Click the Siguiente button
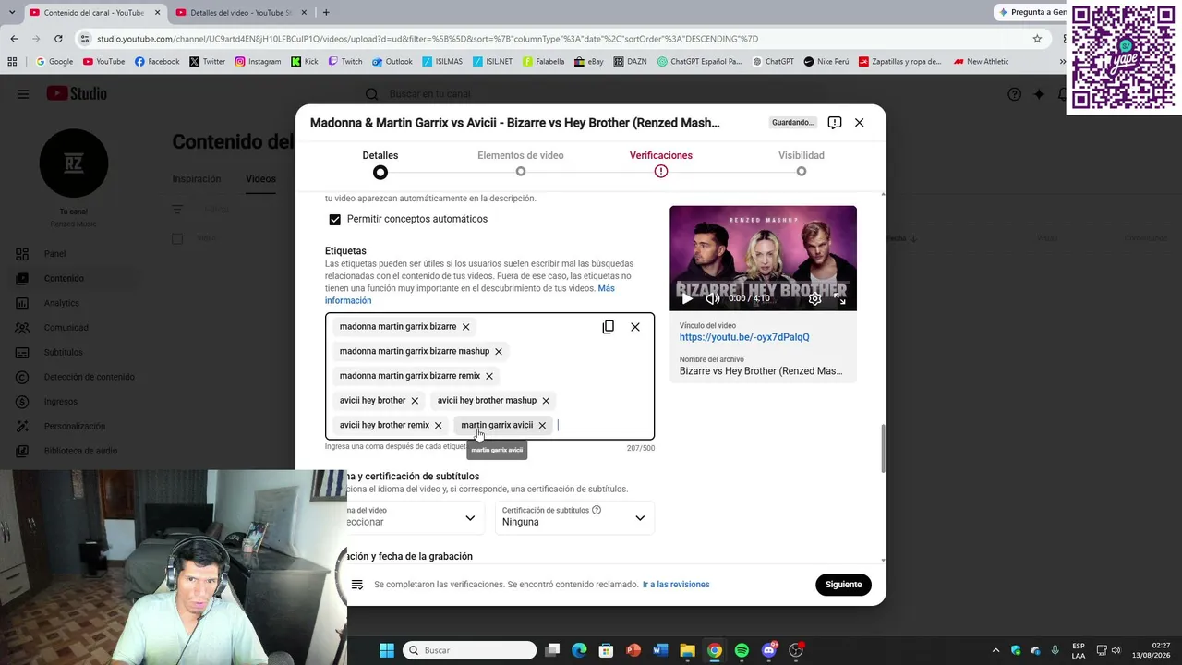The height and width of the screenshot is (665, 1182). click(843, 585)
